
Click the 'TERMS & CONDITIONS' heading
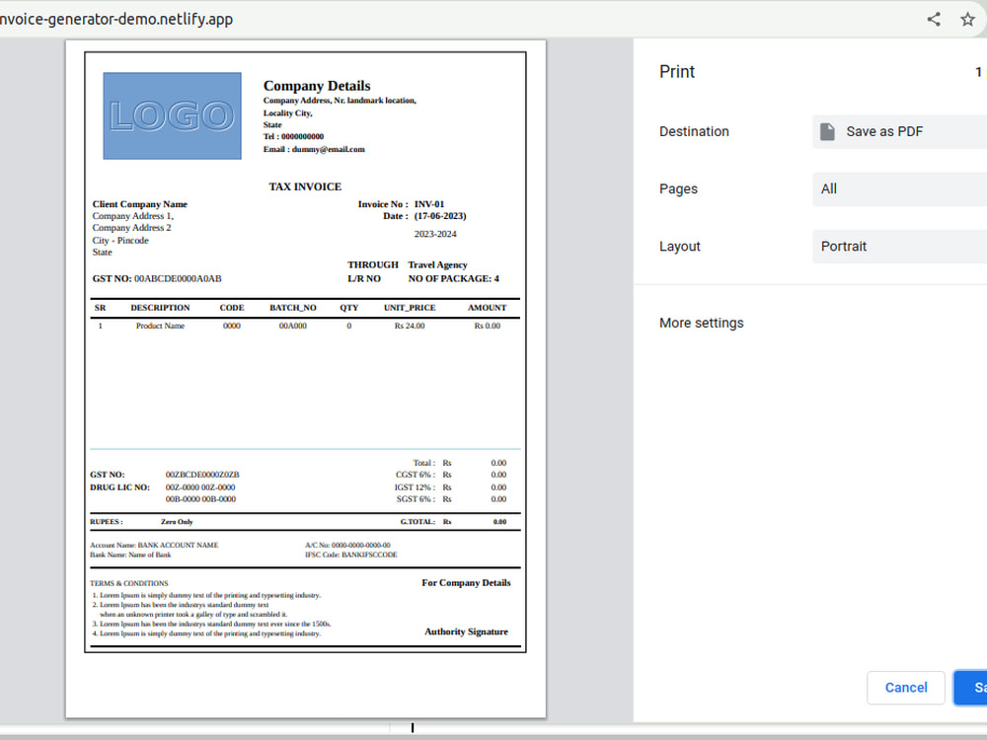129,583
